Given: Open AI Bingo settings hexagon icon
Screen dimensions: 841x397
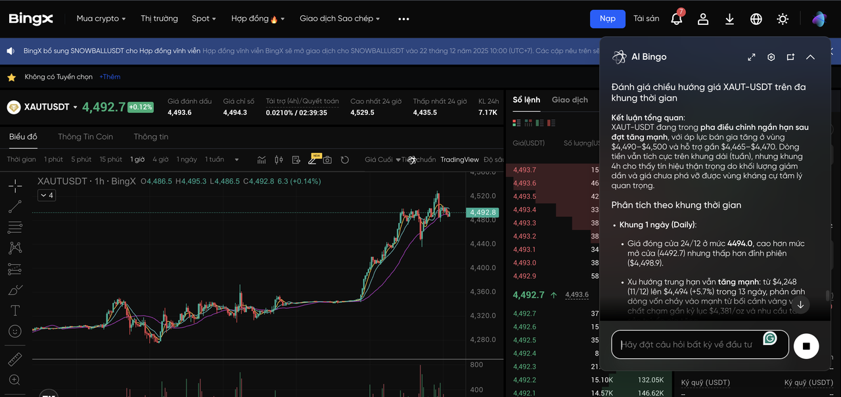Looking at the screenshot, I should (771, 57).
